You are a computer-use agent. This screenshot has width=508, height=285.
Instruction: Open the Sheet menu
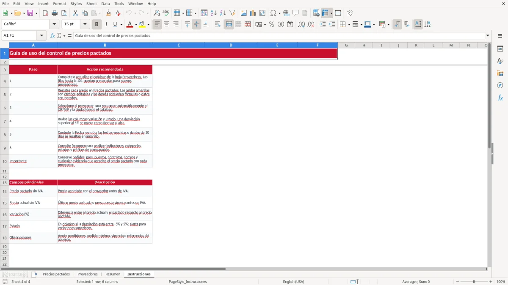coord(91,3)
